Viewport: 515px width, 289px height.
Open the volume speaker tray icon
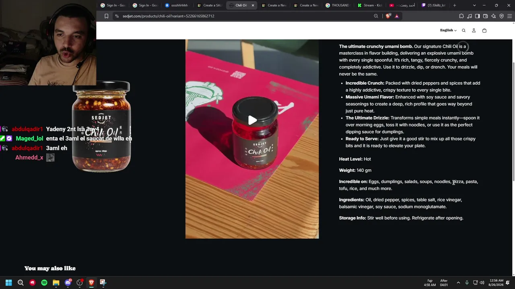coord(482,283)
